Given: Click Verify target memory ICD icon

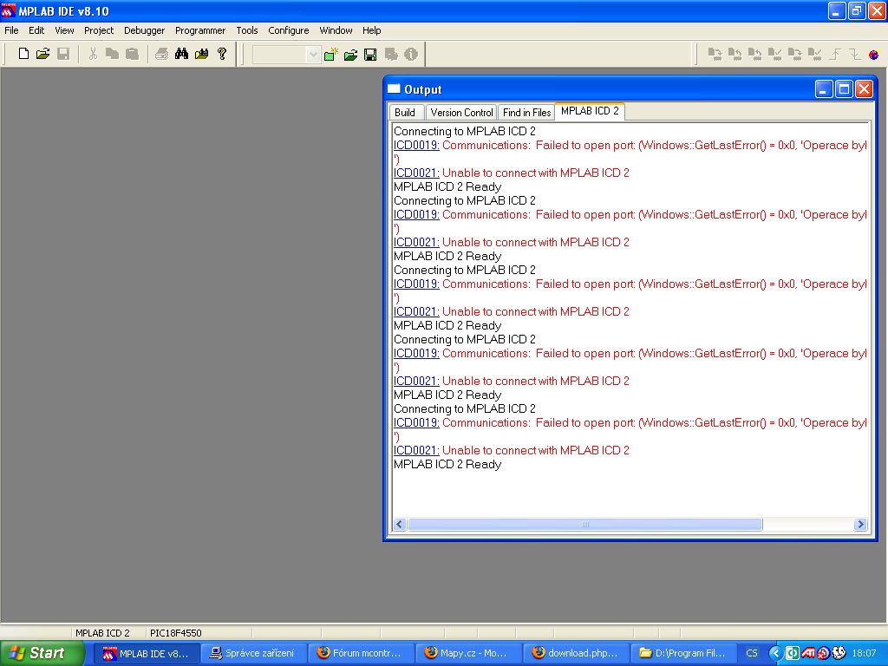Looking at the screenshot, I should point(774,55).
